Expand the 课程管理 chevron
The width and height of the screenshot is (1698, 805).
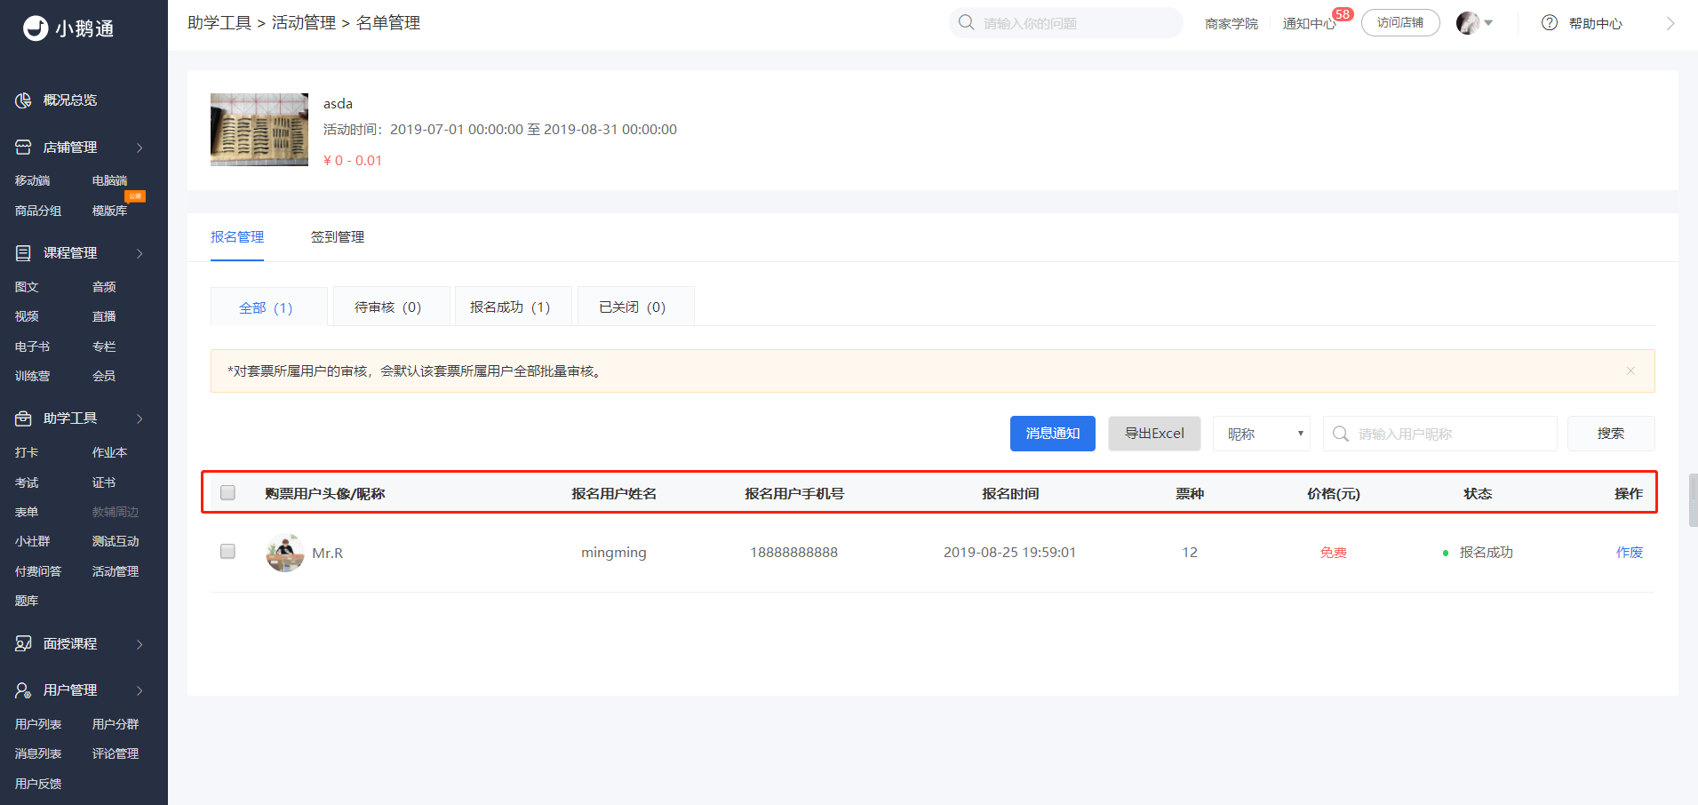point(140,253)
